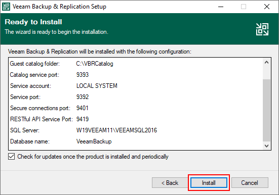Click the Veeam logo in the green header
The height and width of the screenshot is (195, 279).
pos(262,29)
